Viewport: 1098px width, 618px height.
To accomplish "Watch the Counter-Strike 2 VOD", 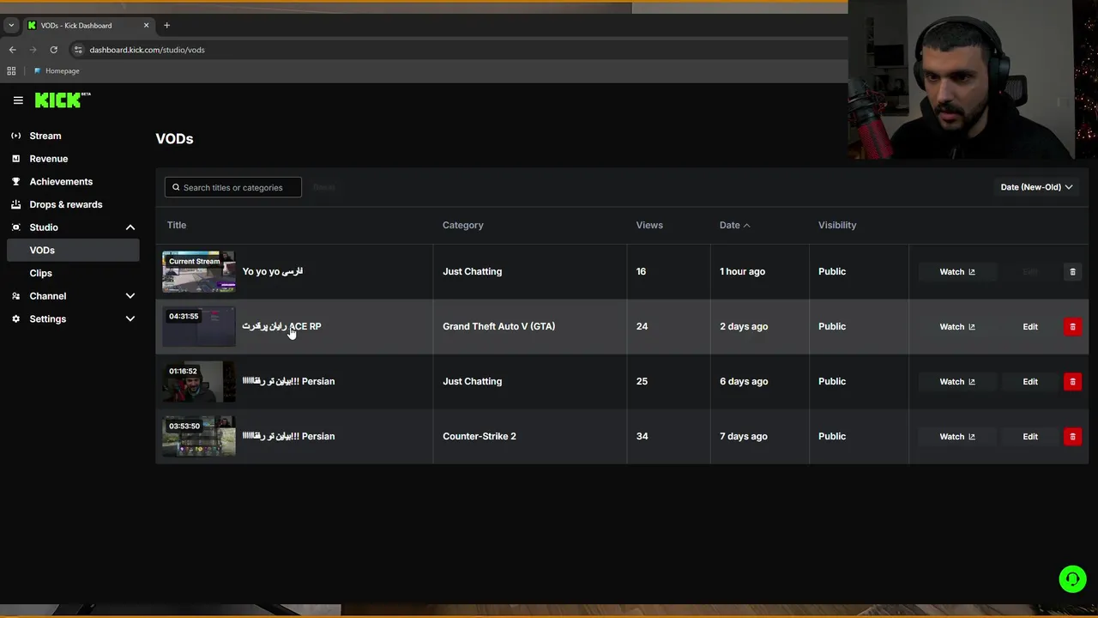I will [x=957, y=436].
